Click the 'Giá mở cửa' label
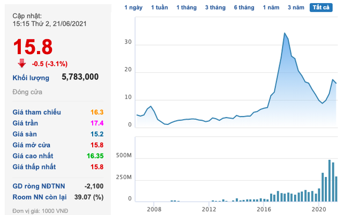 coord(31,145)
